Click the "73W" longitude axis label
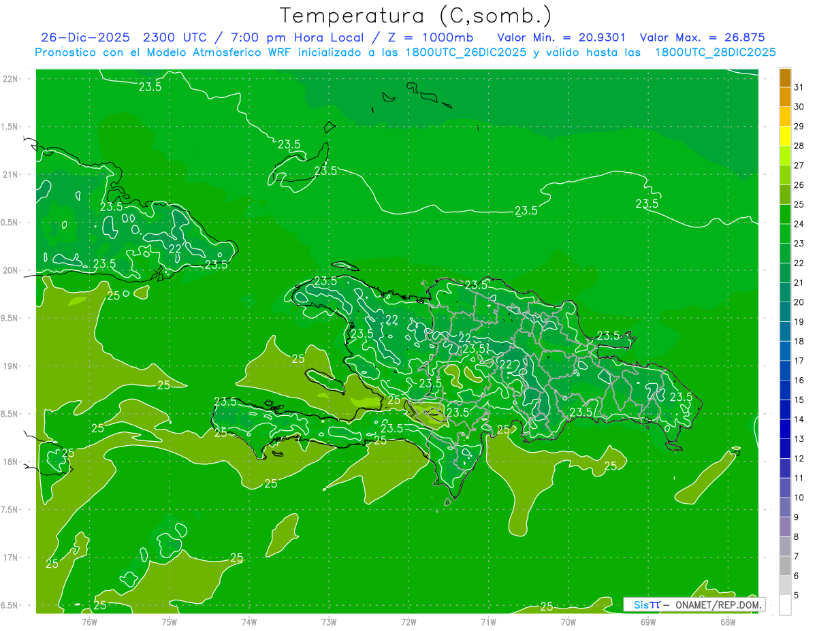 (329, 622)
